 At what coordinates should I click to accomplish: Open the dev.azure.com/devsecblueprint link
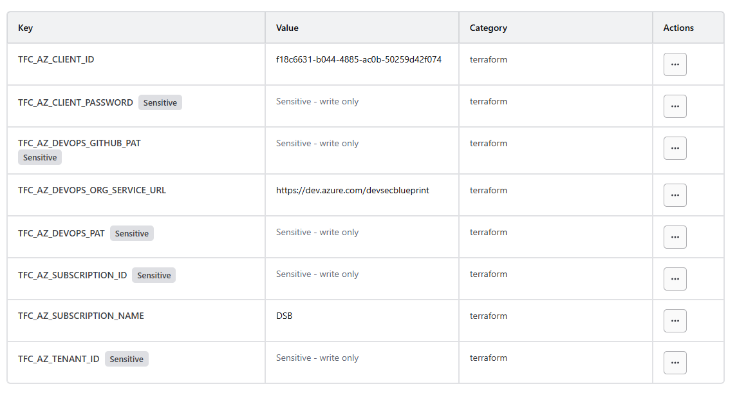click(x=352, y=190)
